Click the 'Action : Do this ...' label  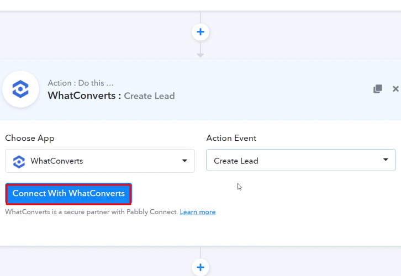click(81, 83)
